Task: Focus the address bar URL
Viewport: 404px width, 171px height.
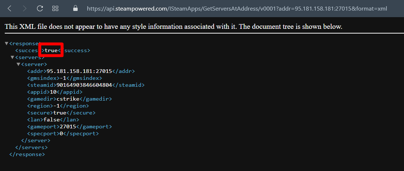Action: pyautogui.click(x=237, y=9)
